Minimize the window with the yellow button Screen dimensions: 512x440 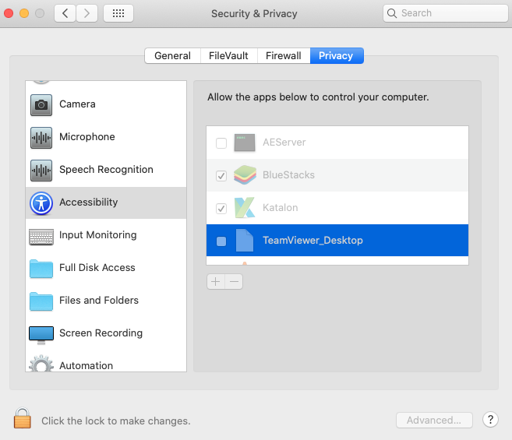tap(24, 13)
